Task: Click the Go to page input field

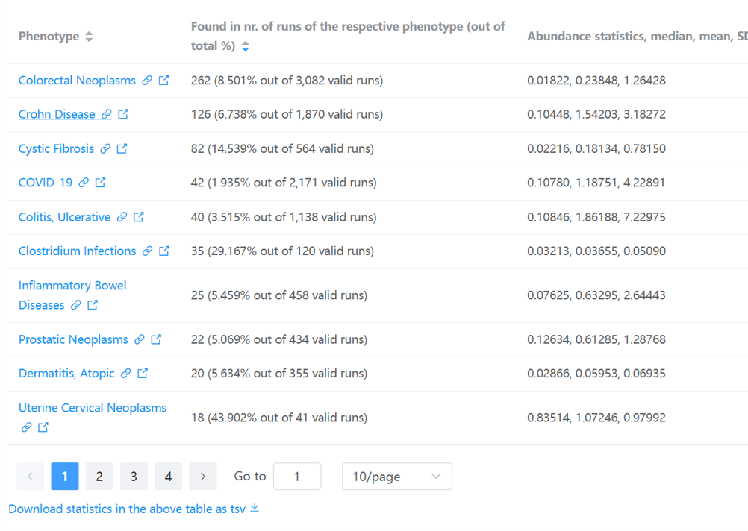Action: coord(296,476)
